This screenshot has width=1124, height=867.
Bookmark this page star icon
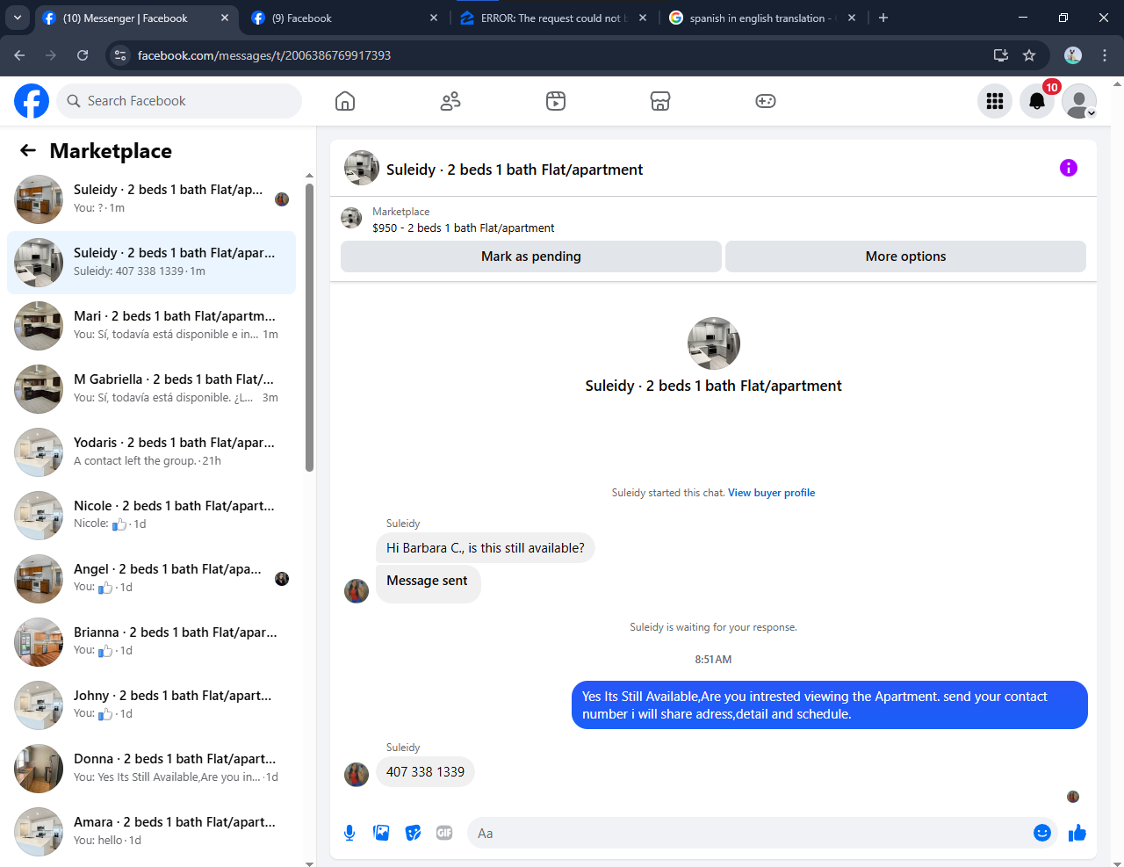click(x=1029, y=55)
